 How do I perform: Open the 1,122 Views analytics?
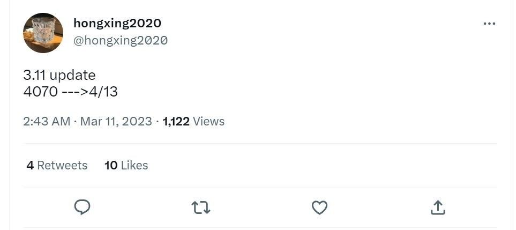(193, 121)
